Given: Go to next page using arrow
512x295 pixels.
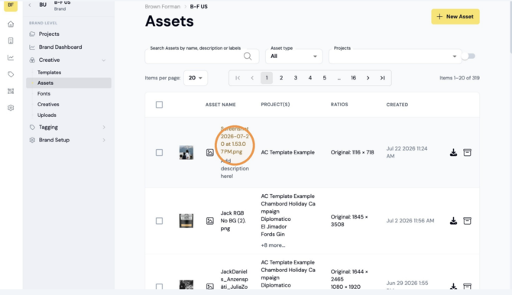Looking at the screenshot, I should point(368,78).
